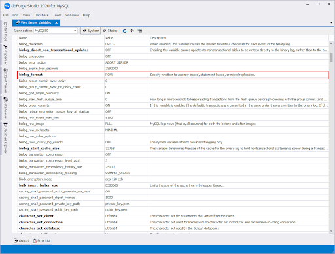Open the Window menu
This screenshot has height=254, width=335.
click(x=72, y=15)
